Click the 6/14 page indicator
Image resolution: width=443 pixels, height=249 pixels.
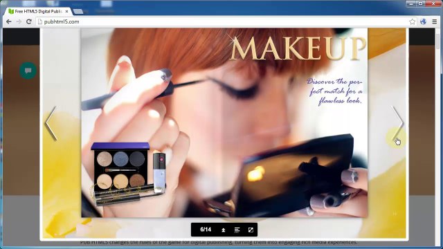pos(206,230)
